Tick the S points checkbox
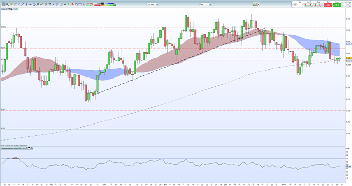This screenshot has width=352, height=186. 343,3
